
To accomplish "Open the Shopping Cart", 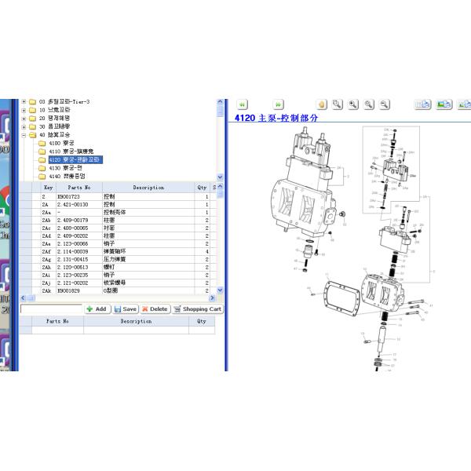I will click(197, 309).
